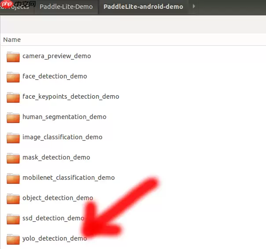This screenshot has height=249, width=266.
Task: Click the camera_preview_demo folder icon
Action: [x=13, y=56]
